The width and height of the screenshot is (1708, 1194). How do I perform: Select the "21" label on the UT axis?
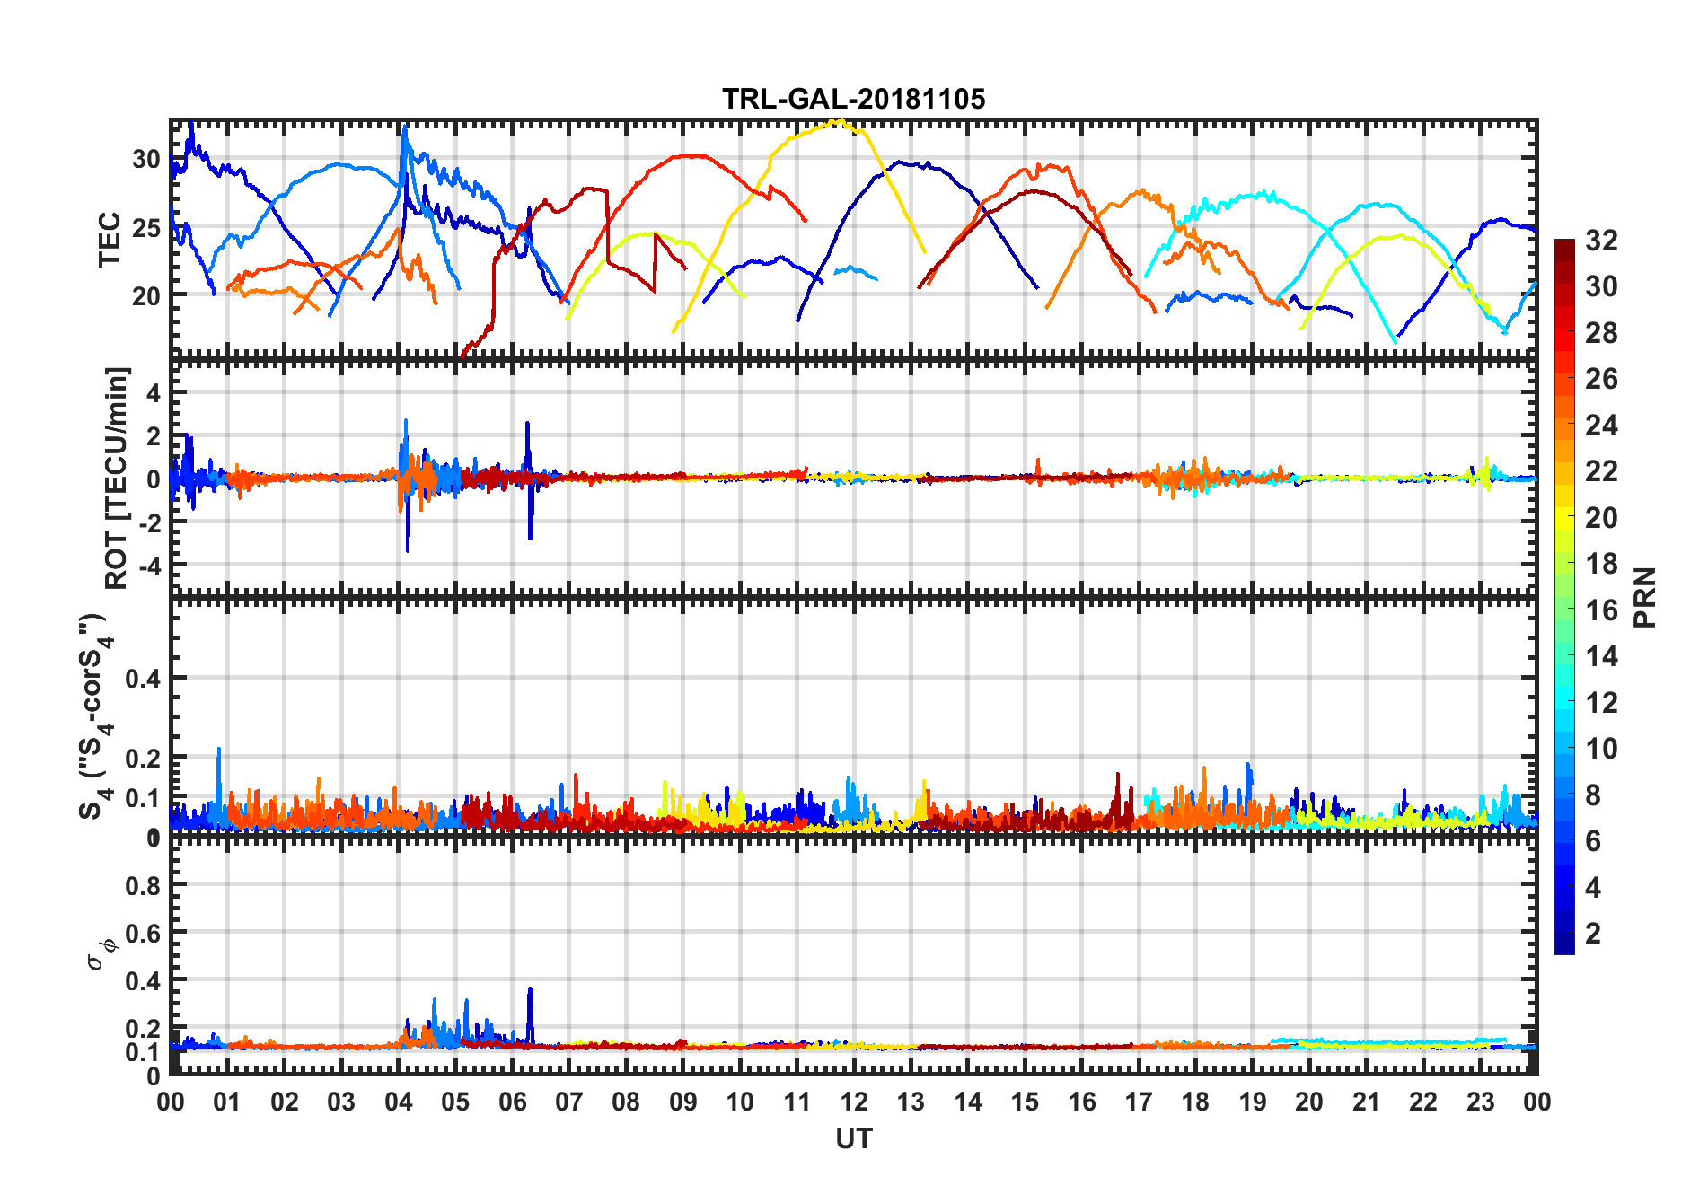tap(1366, 1102)
